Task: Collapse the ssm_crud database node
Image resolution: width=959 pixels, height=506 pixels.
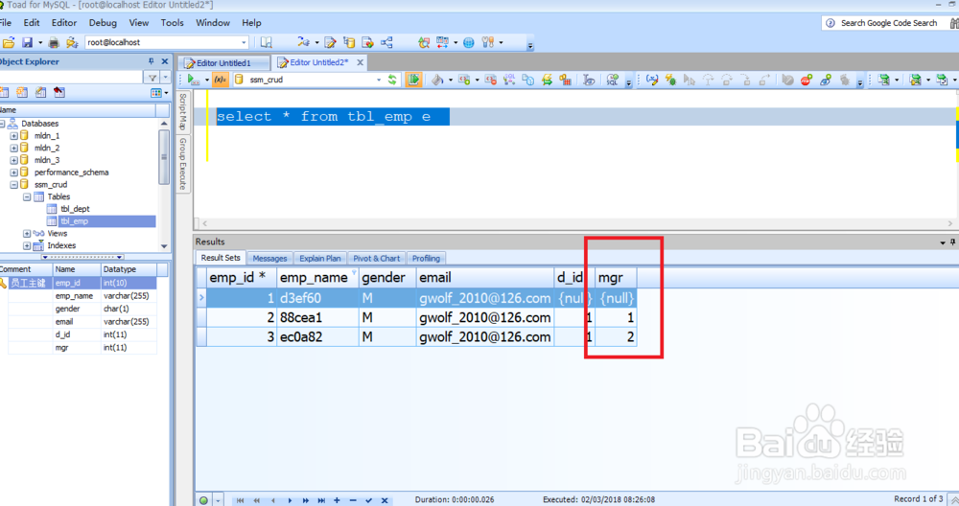Action: 13,185
